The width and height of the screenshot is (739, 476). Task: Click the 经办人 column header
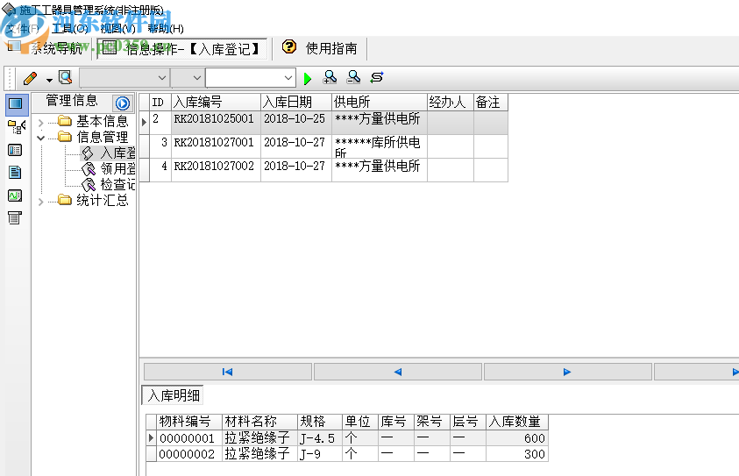451,103
